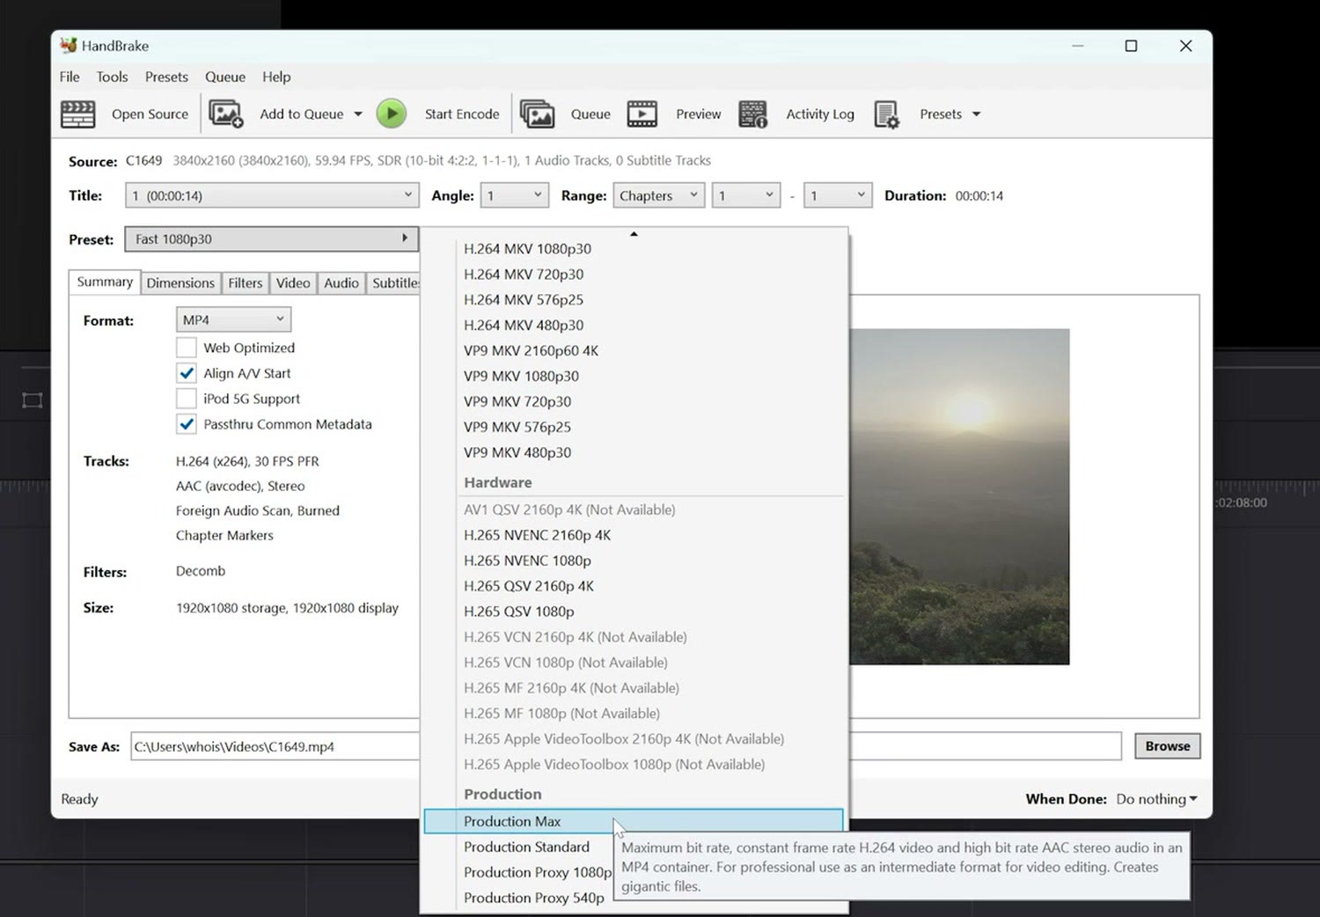This screenshot has width=1320, height=917.
Task: Switch to the Filters tab
Action: [246, 282]
